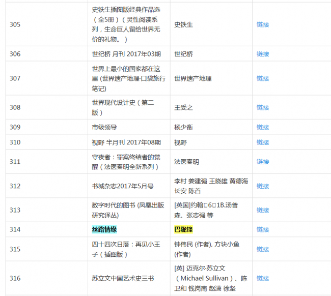Click the highlighted title 丝路情缘
The width and height of the screenshot is (331, 296).
coord(104,229)
